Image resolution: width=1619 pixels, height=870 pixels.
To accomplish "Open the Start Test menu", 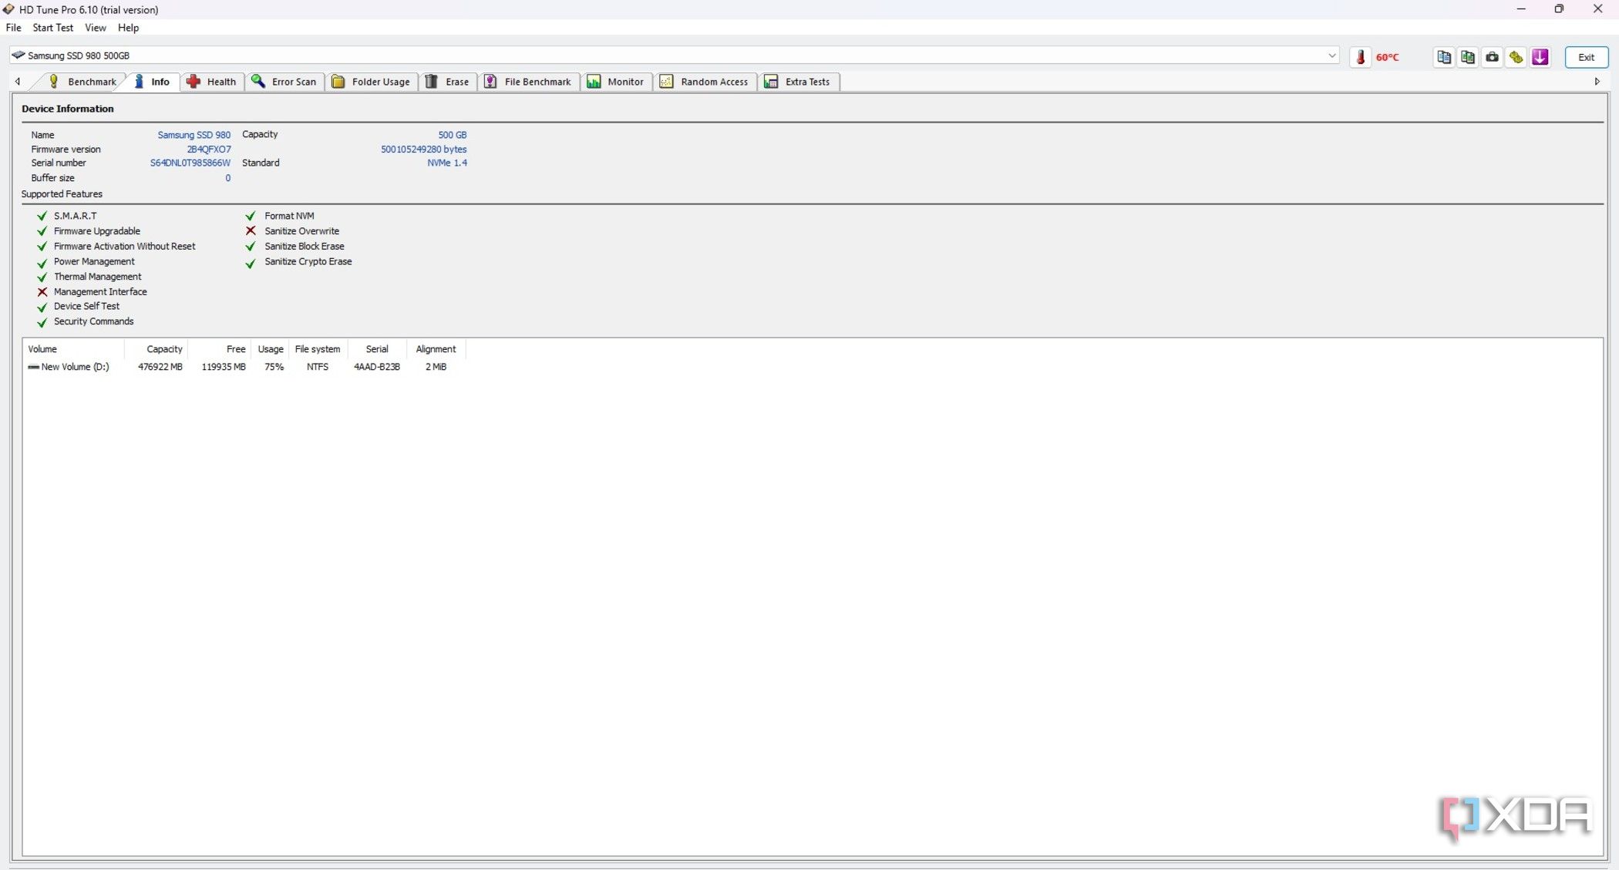I will 52,28.
